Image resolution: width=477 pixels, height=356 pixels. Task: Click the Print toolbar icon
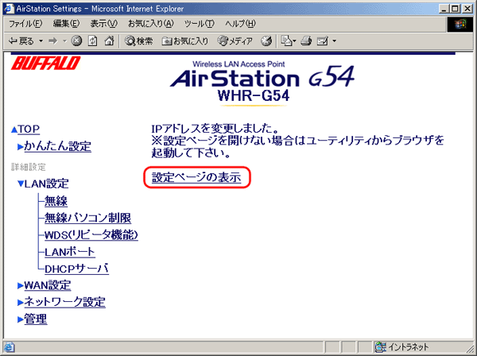[x=306, y=41]
